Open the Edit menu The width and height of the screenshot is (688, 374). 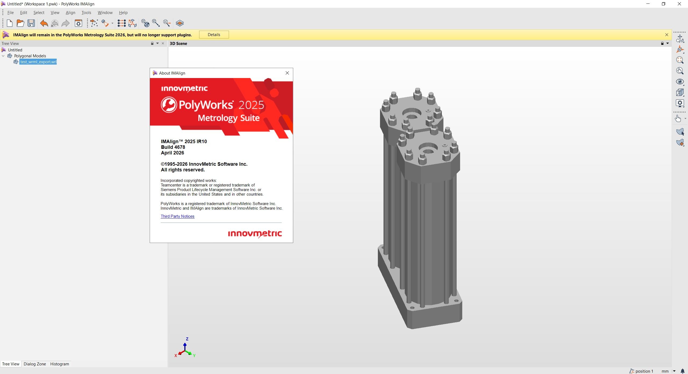point(24,13)
